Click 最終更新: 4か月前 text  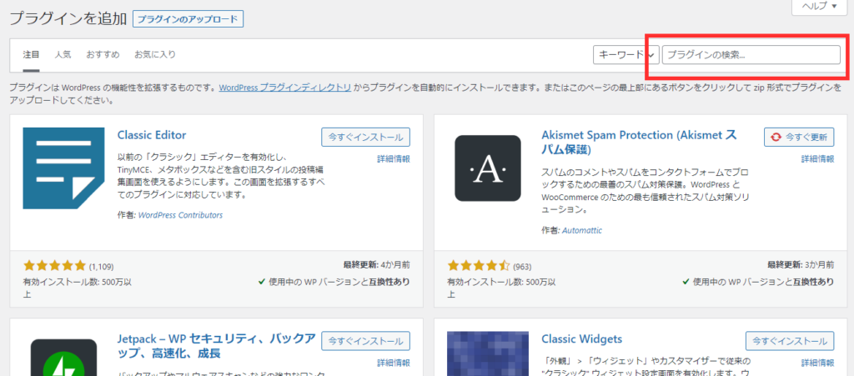click(x=377, y=265)
